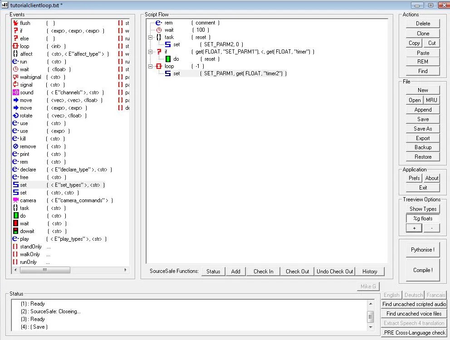This screenshot has width=450, height=340.
Task: Click the Copy button
Action: pyautogui.click(x=414, y=43)
